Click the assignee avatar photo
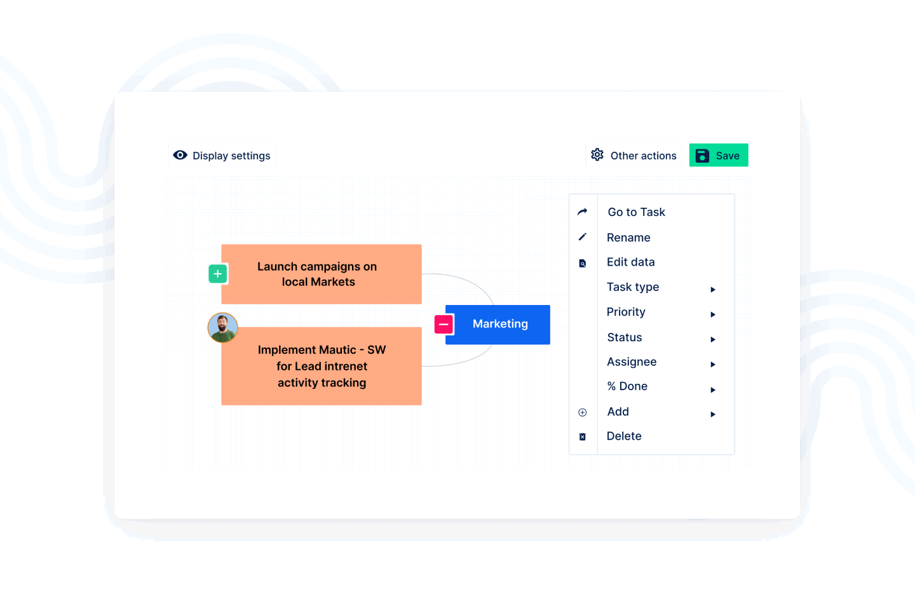 click(223, 328)
